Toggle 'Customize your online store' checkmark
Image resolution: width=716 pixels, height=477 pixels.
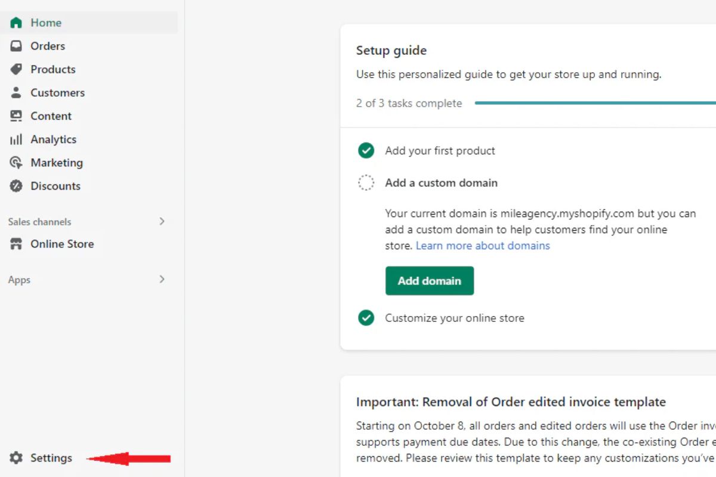tap(366, 318)
